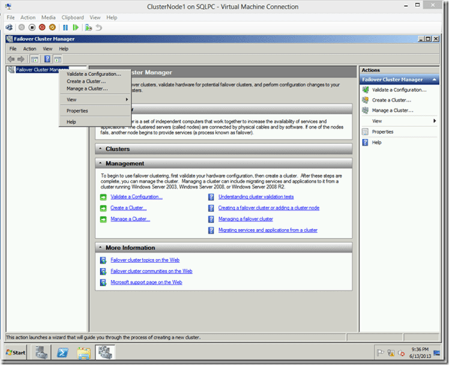The height and width of the screenshot is (365, 449).
Task: Click the VM Turn Off stop icon
Action: click(x=32, y=28)
